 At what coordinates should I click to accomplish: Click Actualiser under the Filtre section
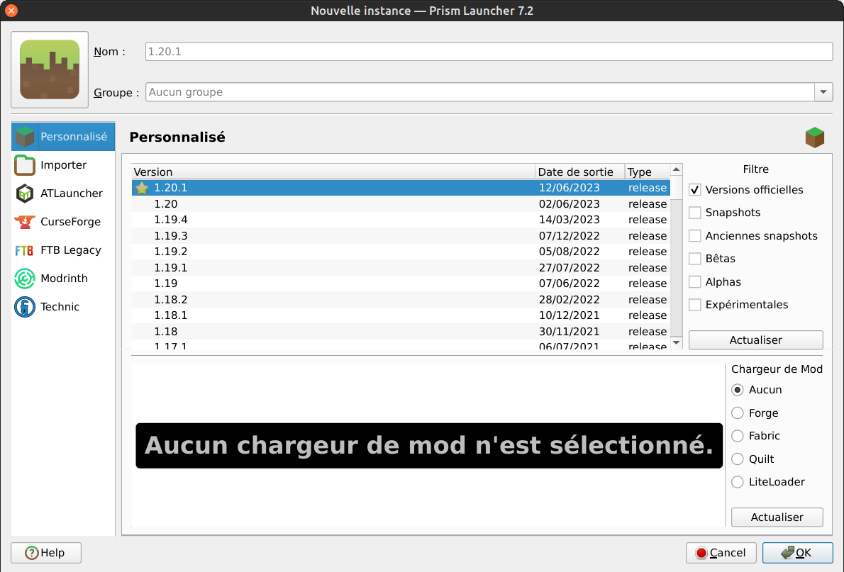(755, 340)
